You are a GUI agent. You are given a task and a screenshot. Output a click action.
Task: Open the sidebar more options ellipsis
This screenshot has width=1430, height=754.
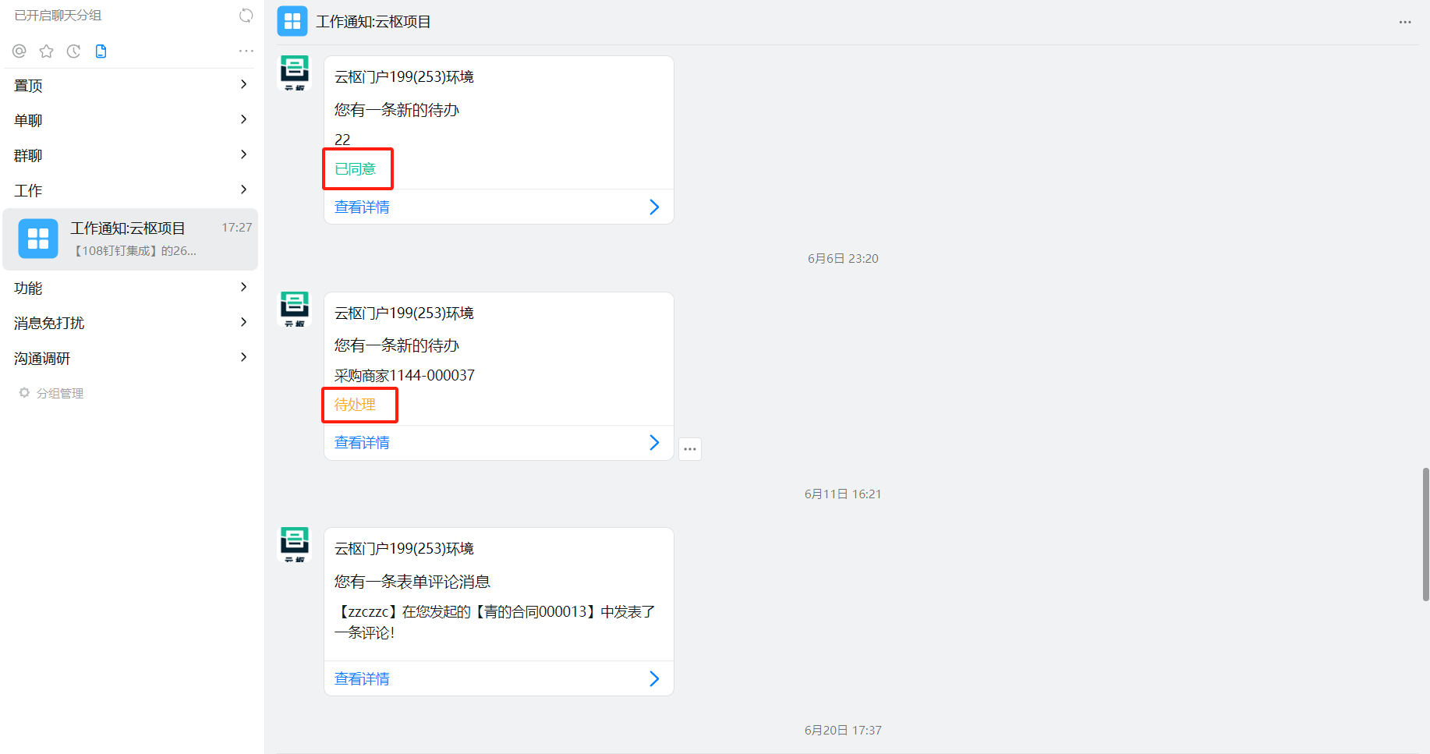[x=246, y=51]
